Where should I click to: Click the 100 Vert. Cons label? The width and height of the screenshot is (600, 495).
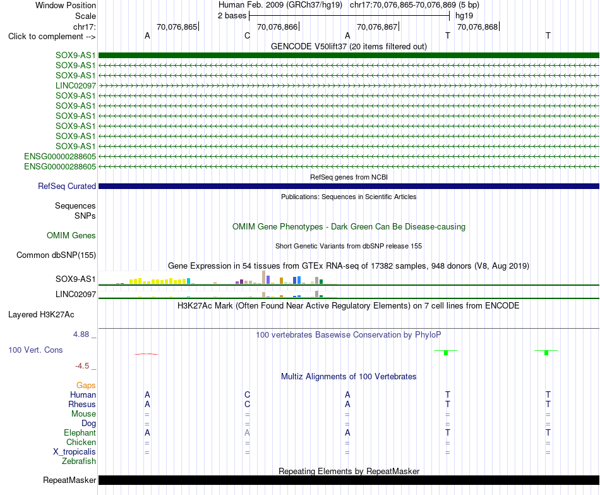(x=35, y=350)
